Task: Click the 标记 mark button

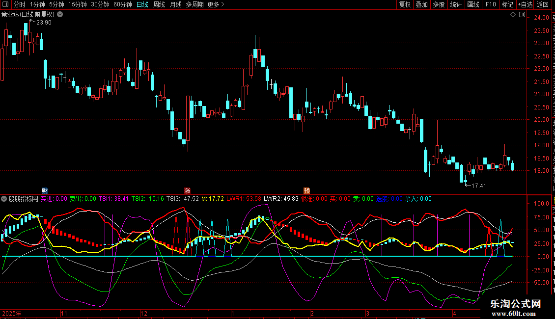Action: click(x=507, y=4)
